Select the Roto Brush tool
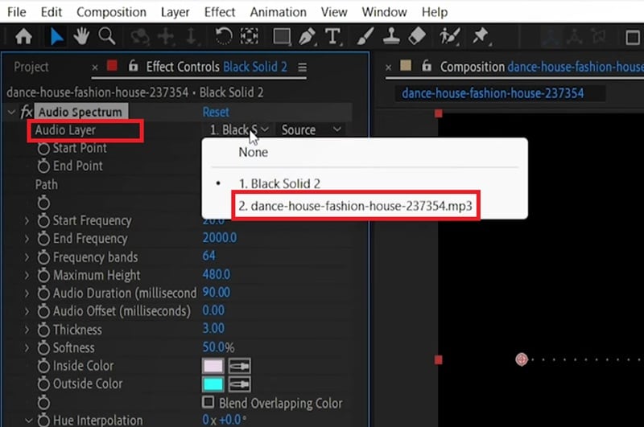 click(449, 36)
